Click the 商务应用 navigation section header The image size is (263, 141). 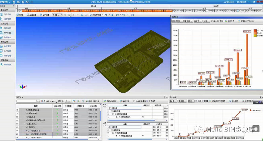coord(8,42)
